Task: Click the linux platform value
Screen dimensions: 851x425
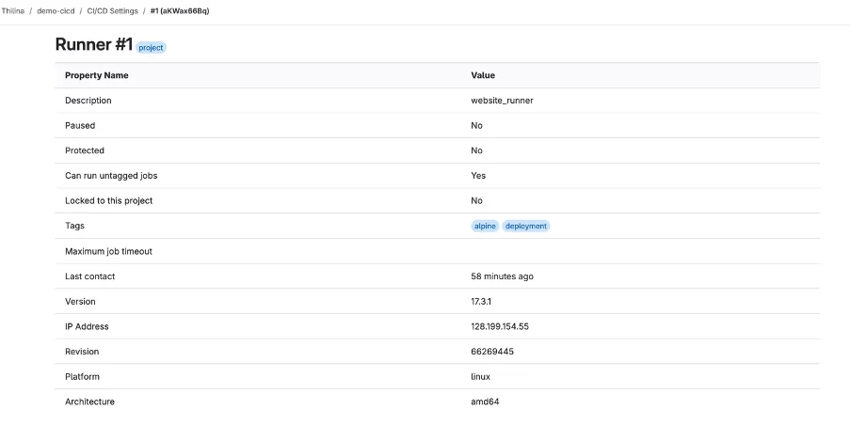Action: pos(480,377)
